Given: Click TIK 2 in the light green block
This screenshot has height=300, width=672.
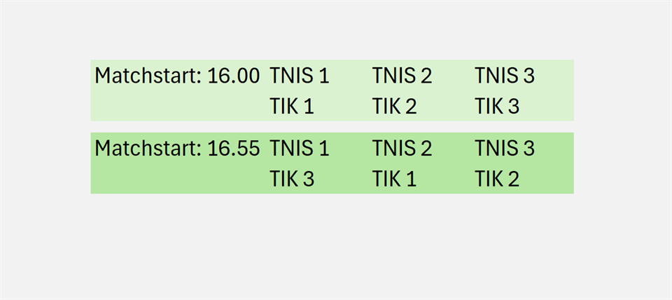Looking at the screenshot, I should (x=394, y=107).
